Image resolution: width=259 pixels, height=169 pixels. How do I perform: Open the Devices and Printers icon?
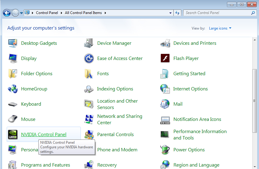click(165, 43)
